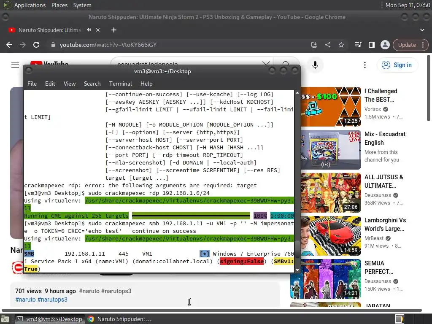This screenshot has width=432, height=324.
Task: Open YouTube hamburger guide menu
Action: pyautogui.click(x=15, y=65)
